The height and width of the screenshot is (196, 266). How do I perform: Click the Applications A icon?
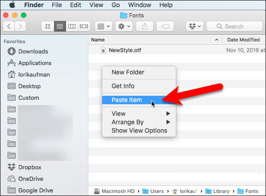pos(12,63)
